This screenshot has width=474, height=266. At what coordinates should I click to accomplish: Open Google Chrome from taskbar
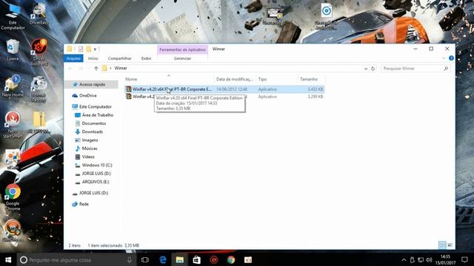231,259
